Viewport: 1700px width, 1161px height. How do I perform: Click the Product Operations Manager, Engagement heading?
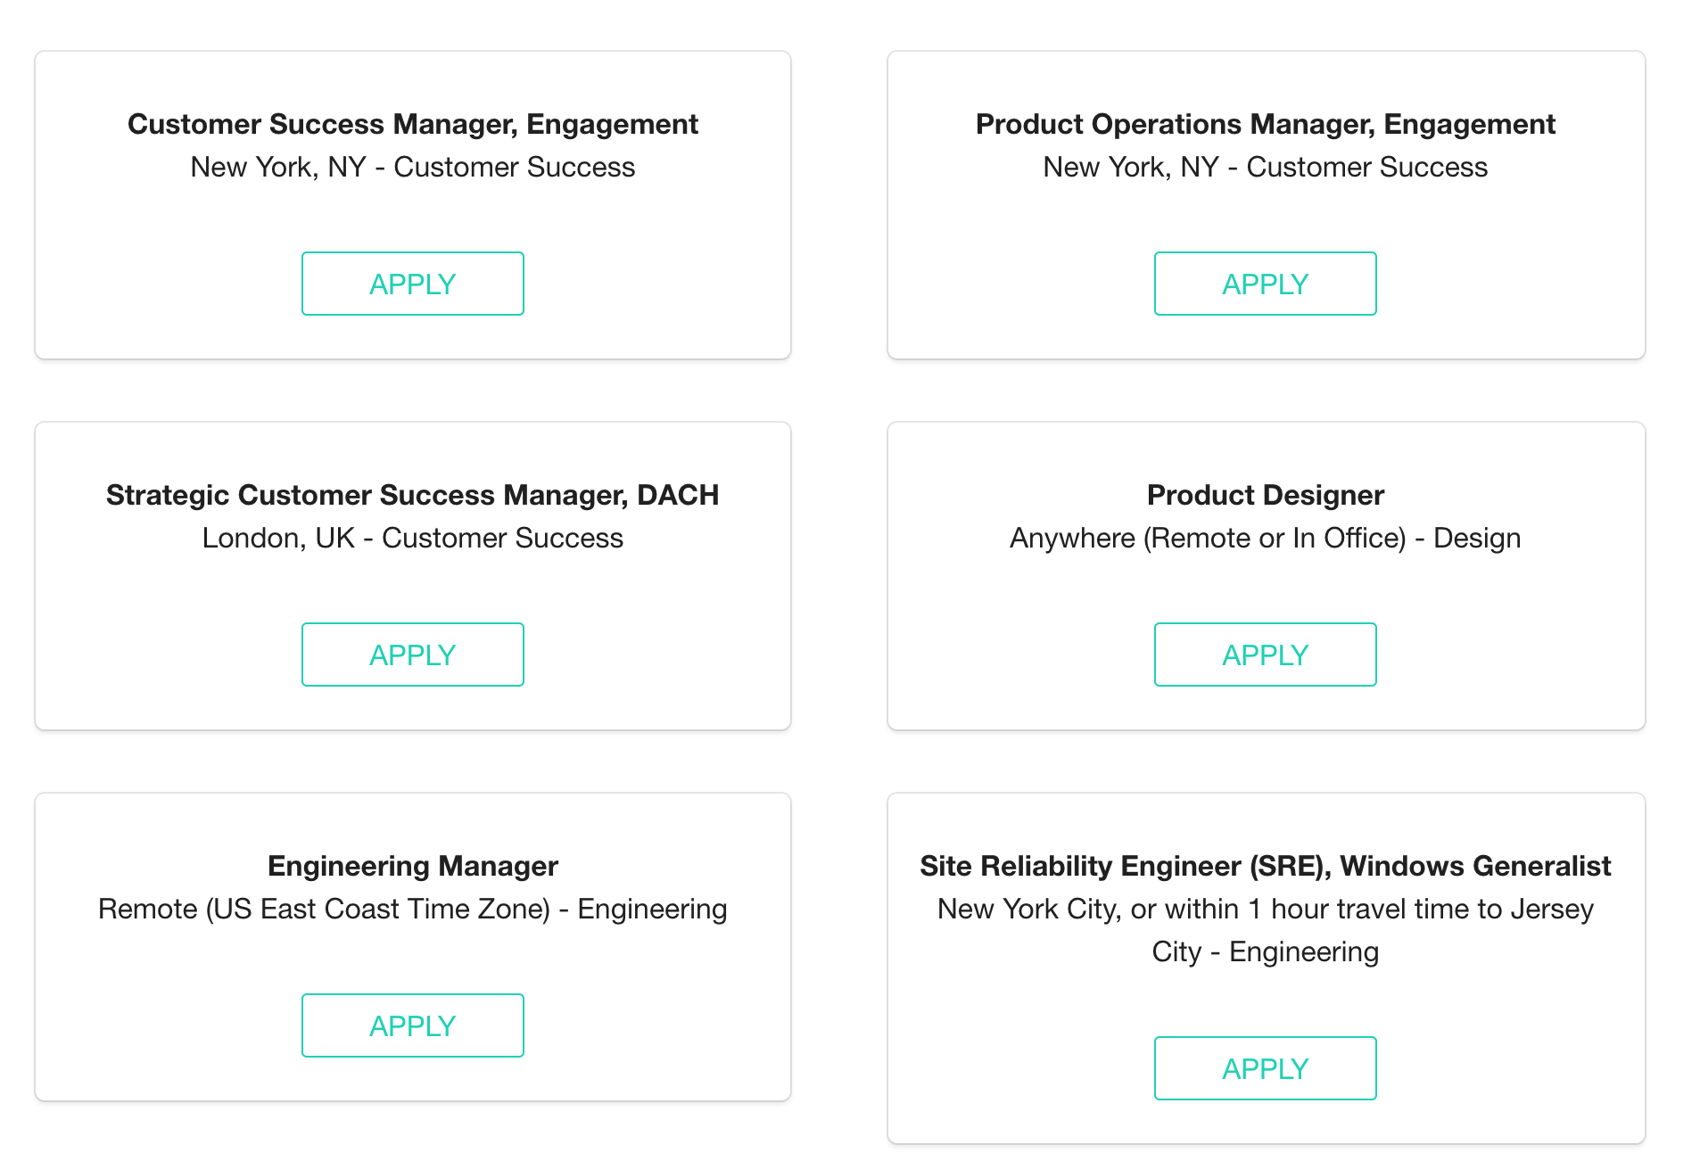(1265, 124)
